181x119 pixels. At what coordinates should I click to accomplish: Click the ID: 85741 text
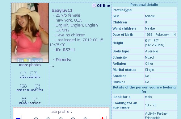pyautogui.click(x=65, y=50)
